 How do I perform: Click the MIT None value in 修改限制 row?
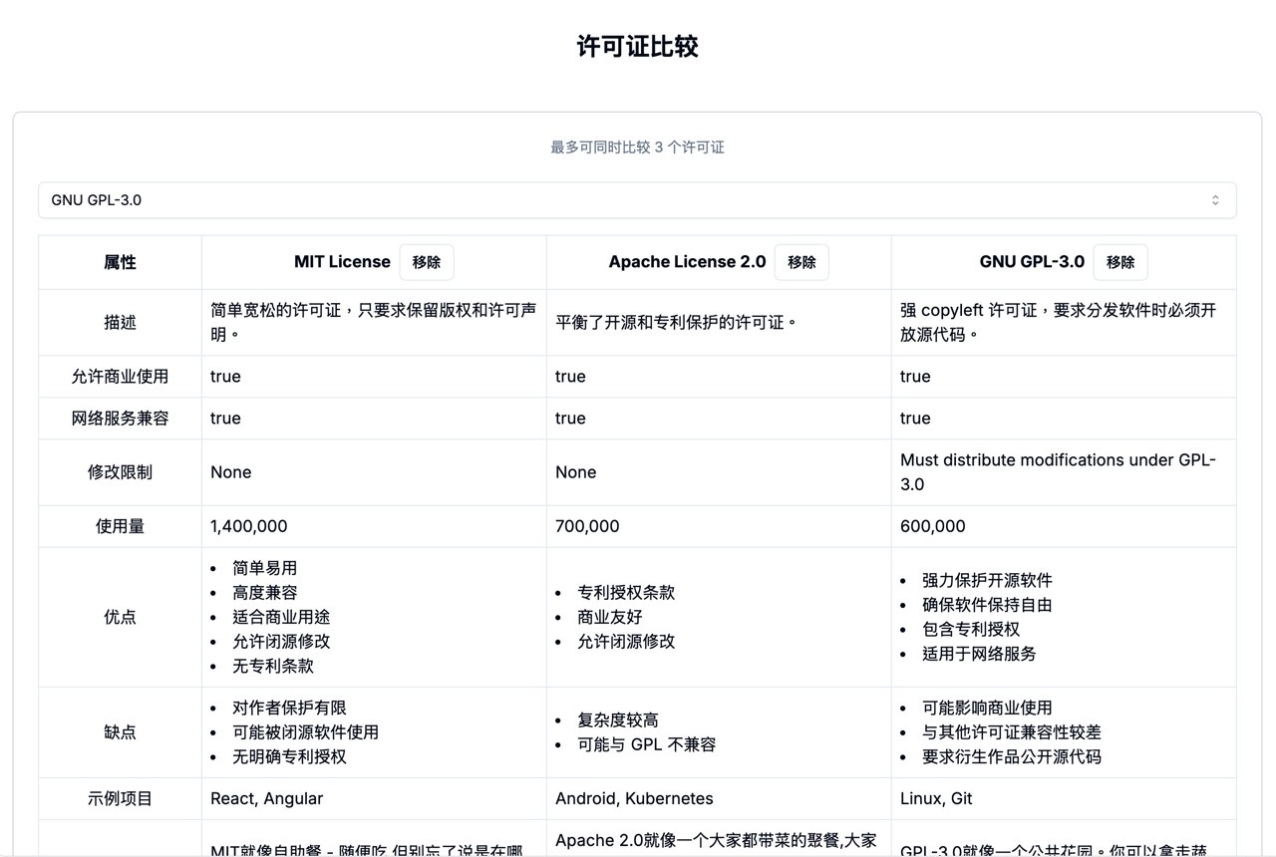(231, 472)
